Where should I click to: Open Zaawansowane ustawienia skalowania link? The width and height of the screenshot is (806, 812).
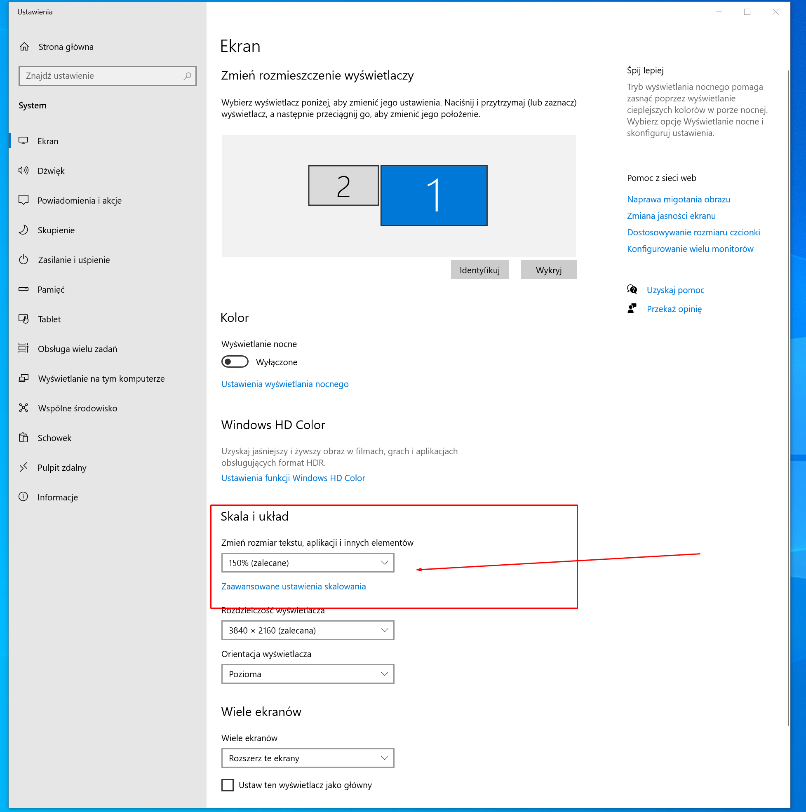[x=294, y=586]
